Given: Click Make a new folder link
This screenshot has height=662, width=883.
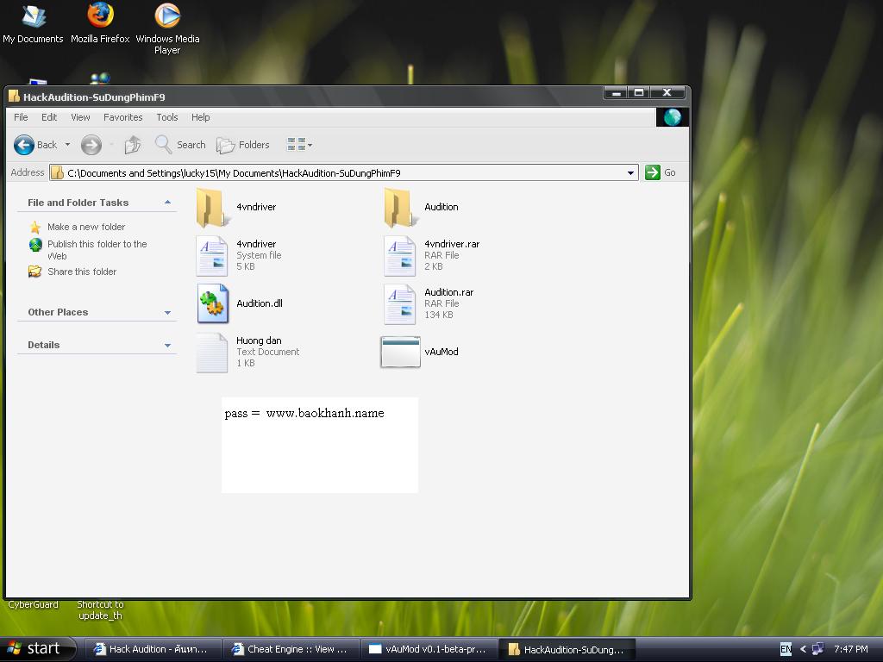Looking at the screenshot, I should pos(85,227).
